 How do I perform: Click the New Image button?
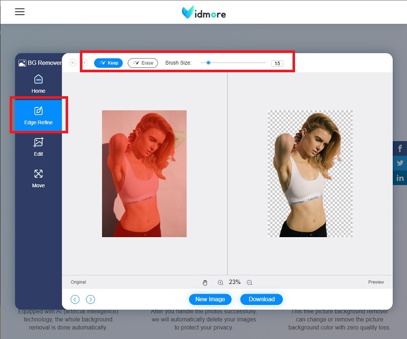tap(210, 299)
